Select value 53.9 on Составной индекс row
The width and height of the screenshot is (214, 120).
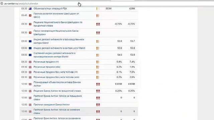132,55
